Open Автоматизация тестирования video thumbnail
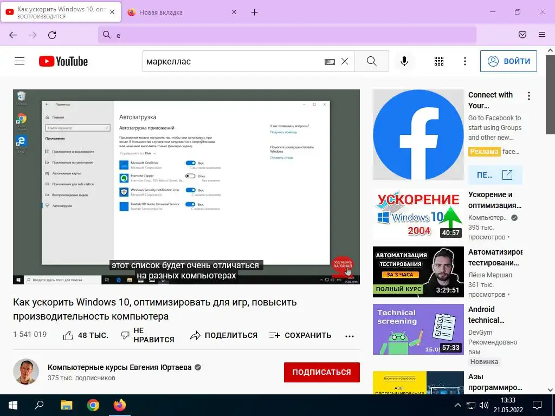Image resolution: width=555 pixels, height=416 pixels. 418,272
